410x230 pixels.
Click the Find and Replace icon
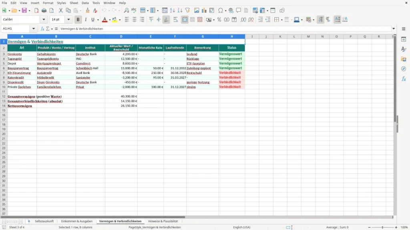(x=126, y=10)
